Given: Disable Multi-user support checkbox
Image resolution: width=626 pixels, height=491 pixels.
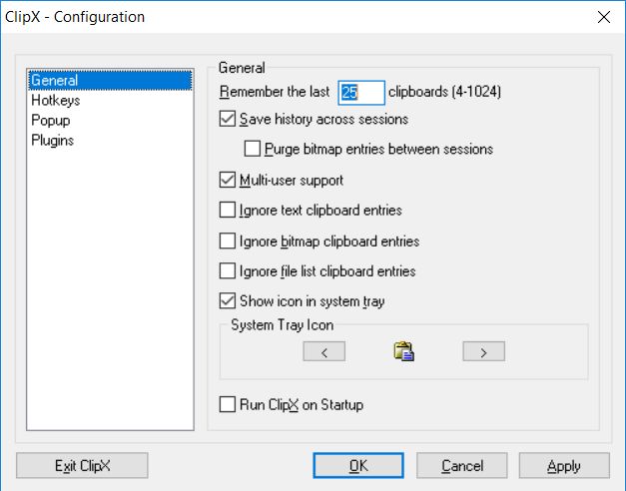Looking at the screenshot, I should (x=228, y=181).
